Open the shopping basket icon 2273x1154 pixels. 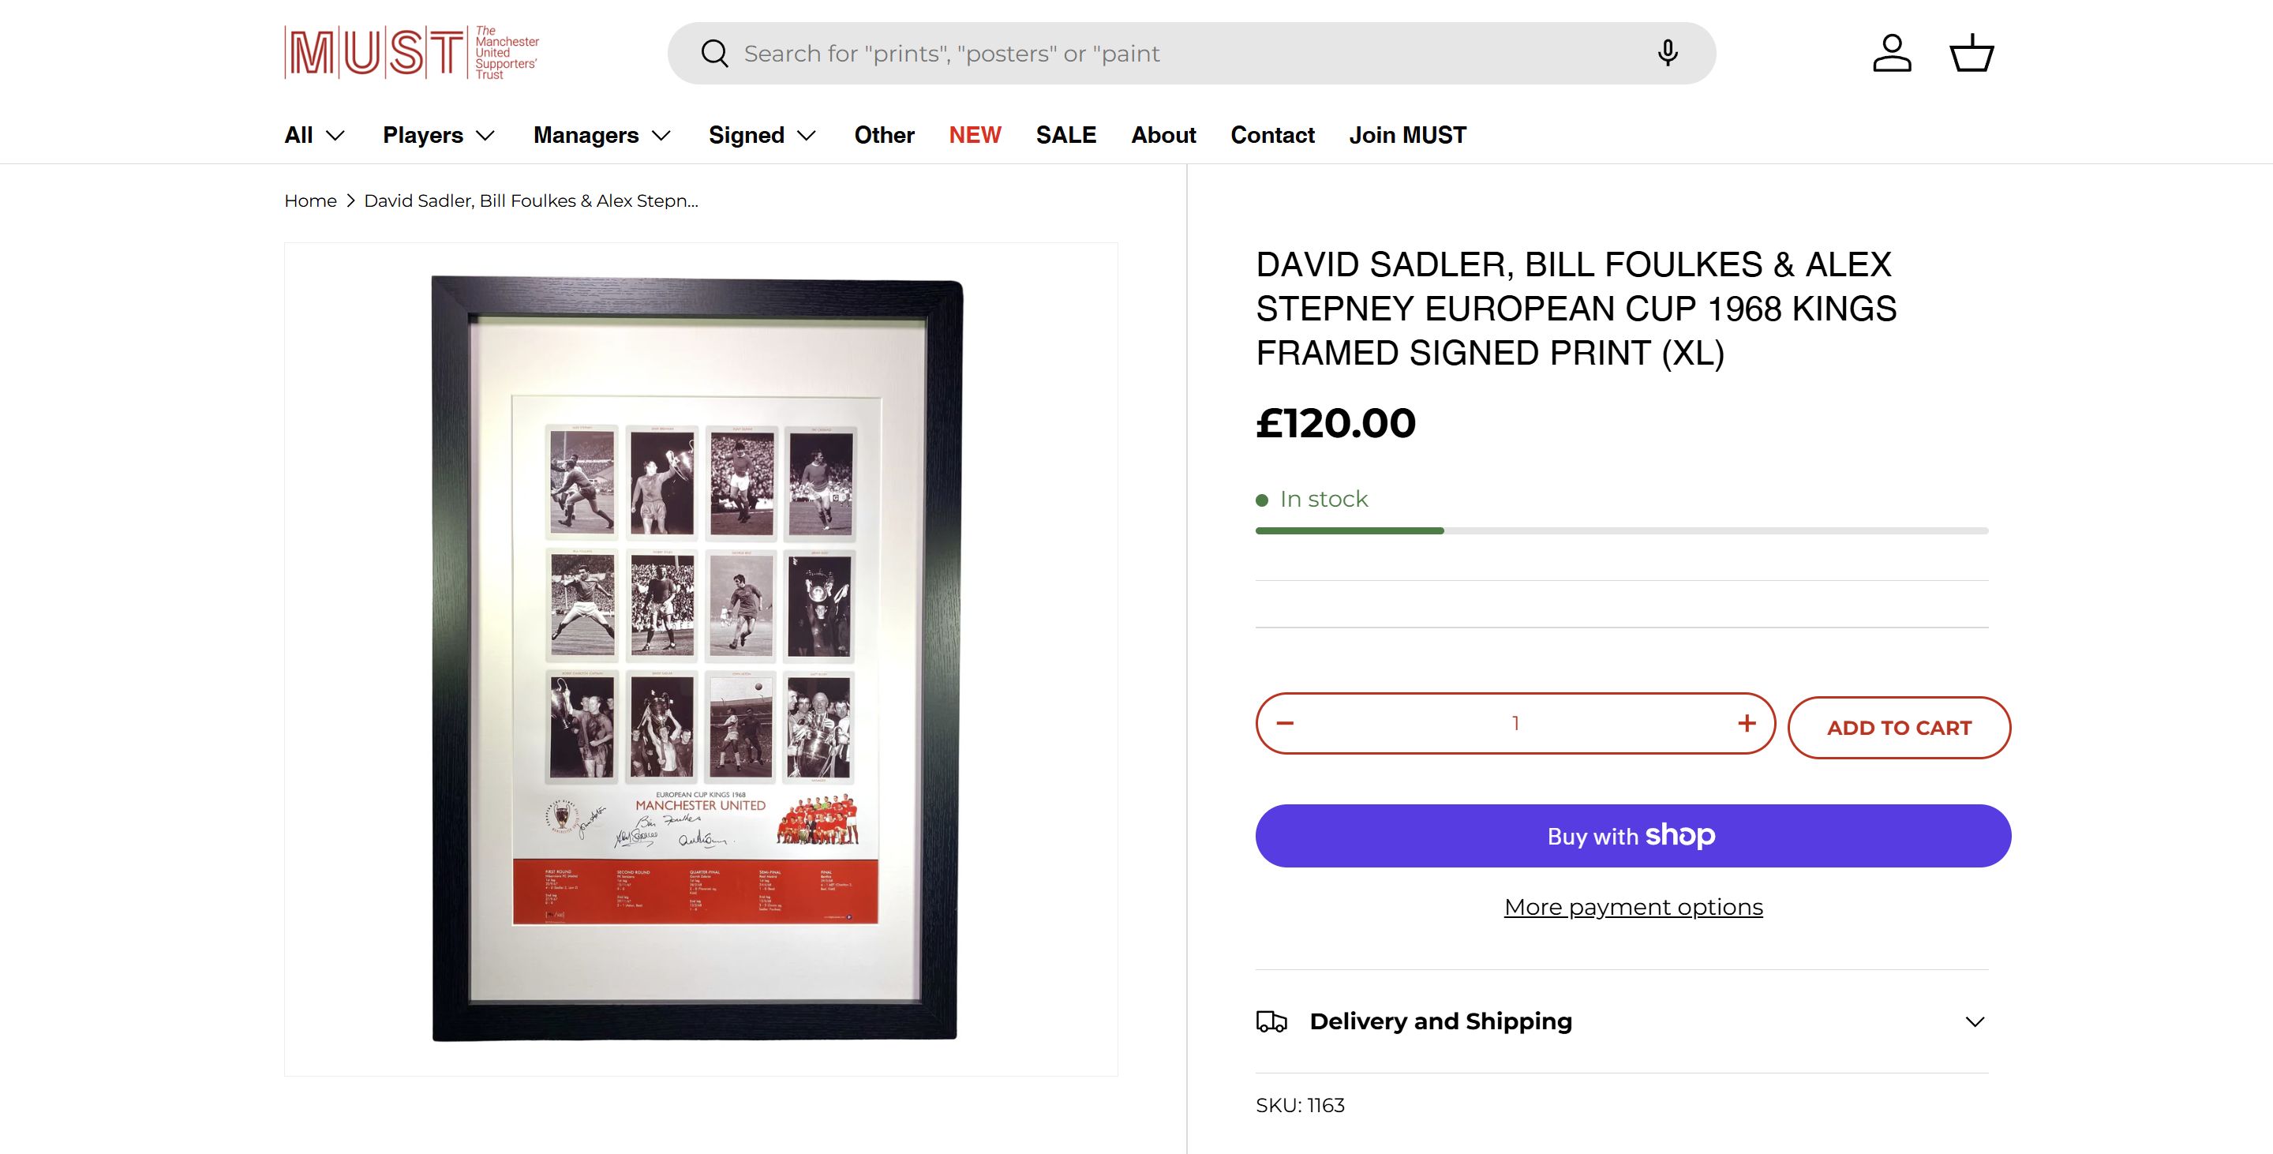(1972, 54)
